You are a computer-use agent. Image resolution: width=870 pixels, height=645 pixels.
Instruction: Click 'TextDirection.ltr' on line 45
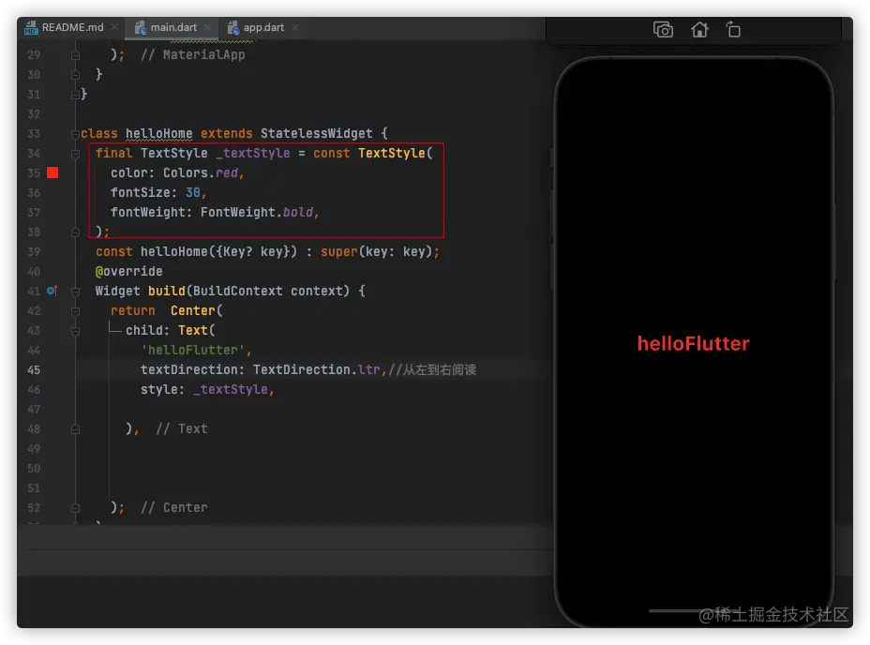click(316, 369)
